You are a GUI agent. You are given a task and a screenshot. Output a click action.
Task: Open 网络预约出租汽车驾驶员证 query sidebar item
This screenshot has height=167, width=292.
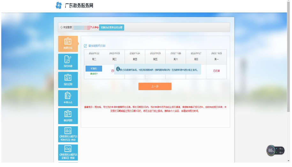68,134
